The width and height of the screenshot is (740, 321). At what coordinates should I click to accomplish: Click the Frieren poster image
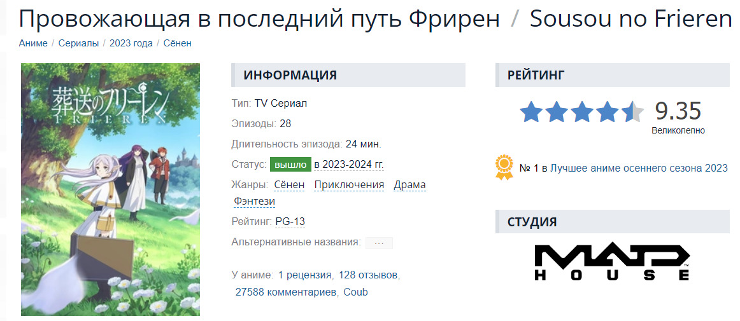pyautogui.click(x=110, y=189)
